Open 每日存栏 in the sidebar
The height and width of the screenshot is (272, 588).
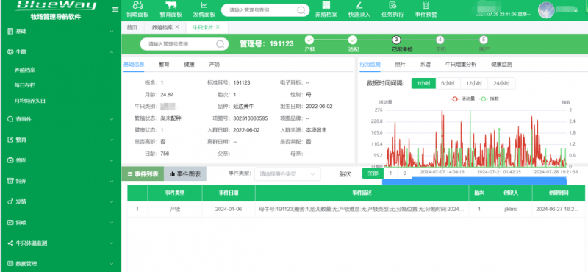point(25,85)
